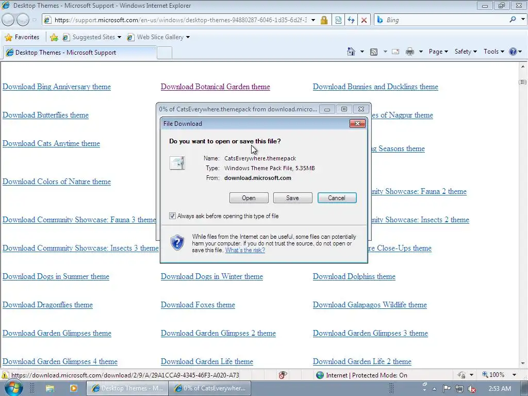Click the page scrollbar up arrow
528x396 pixels.
(523, 67)
